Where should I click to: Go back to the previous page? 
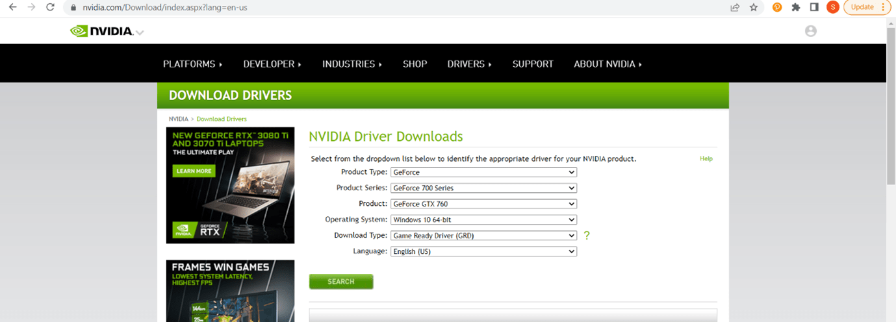[x=12, y=7]
